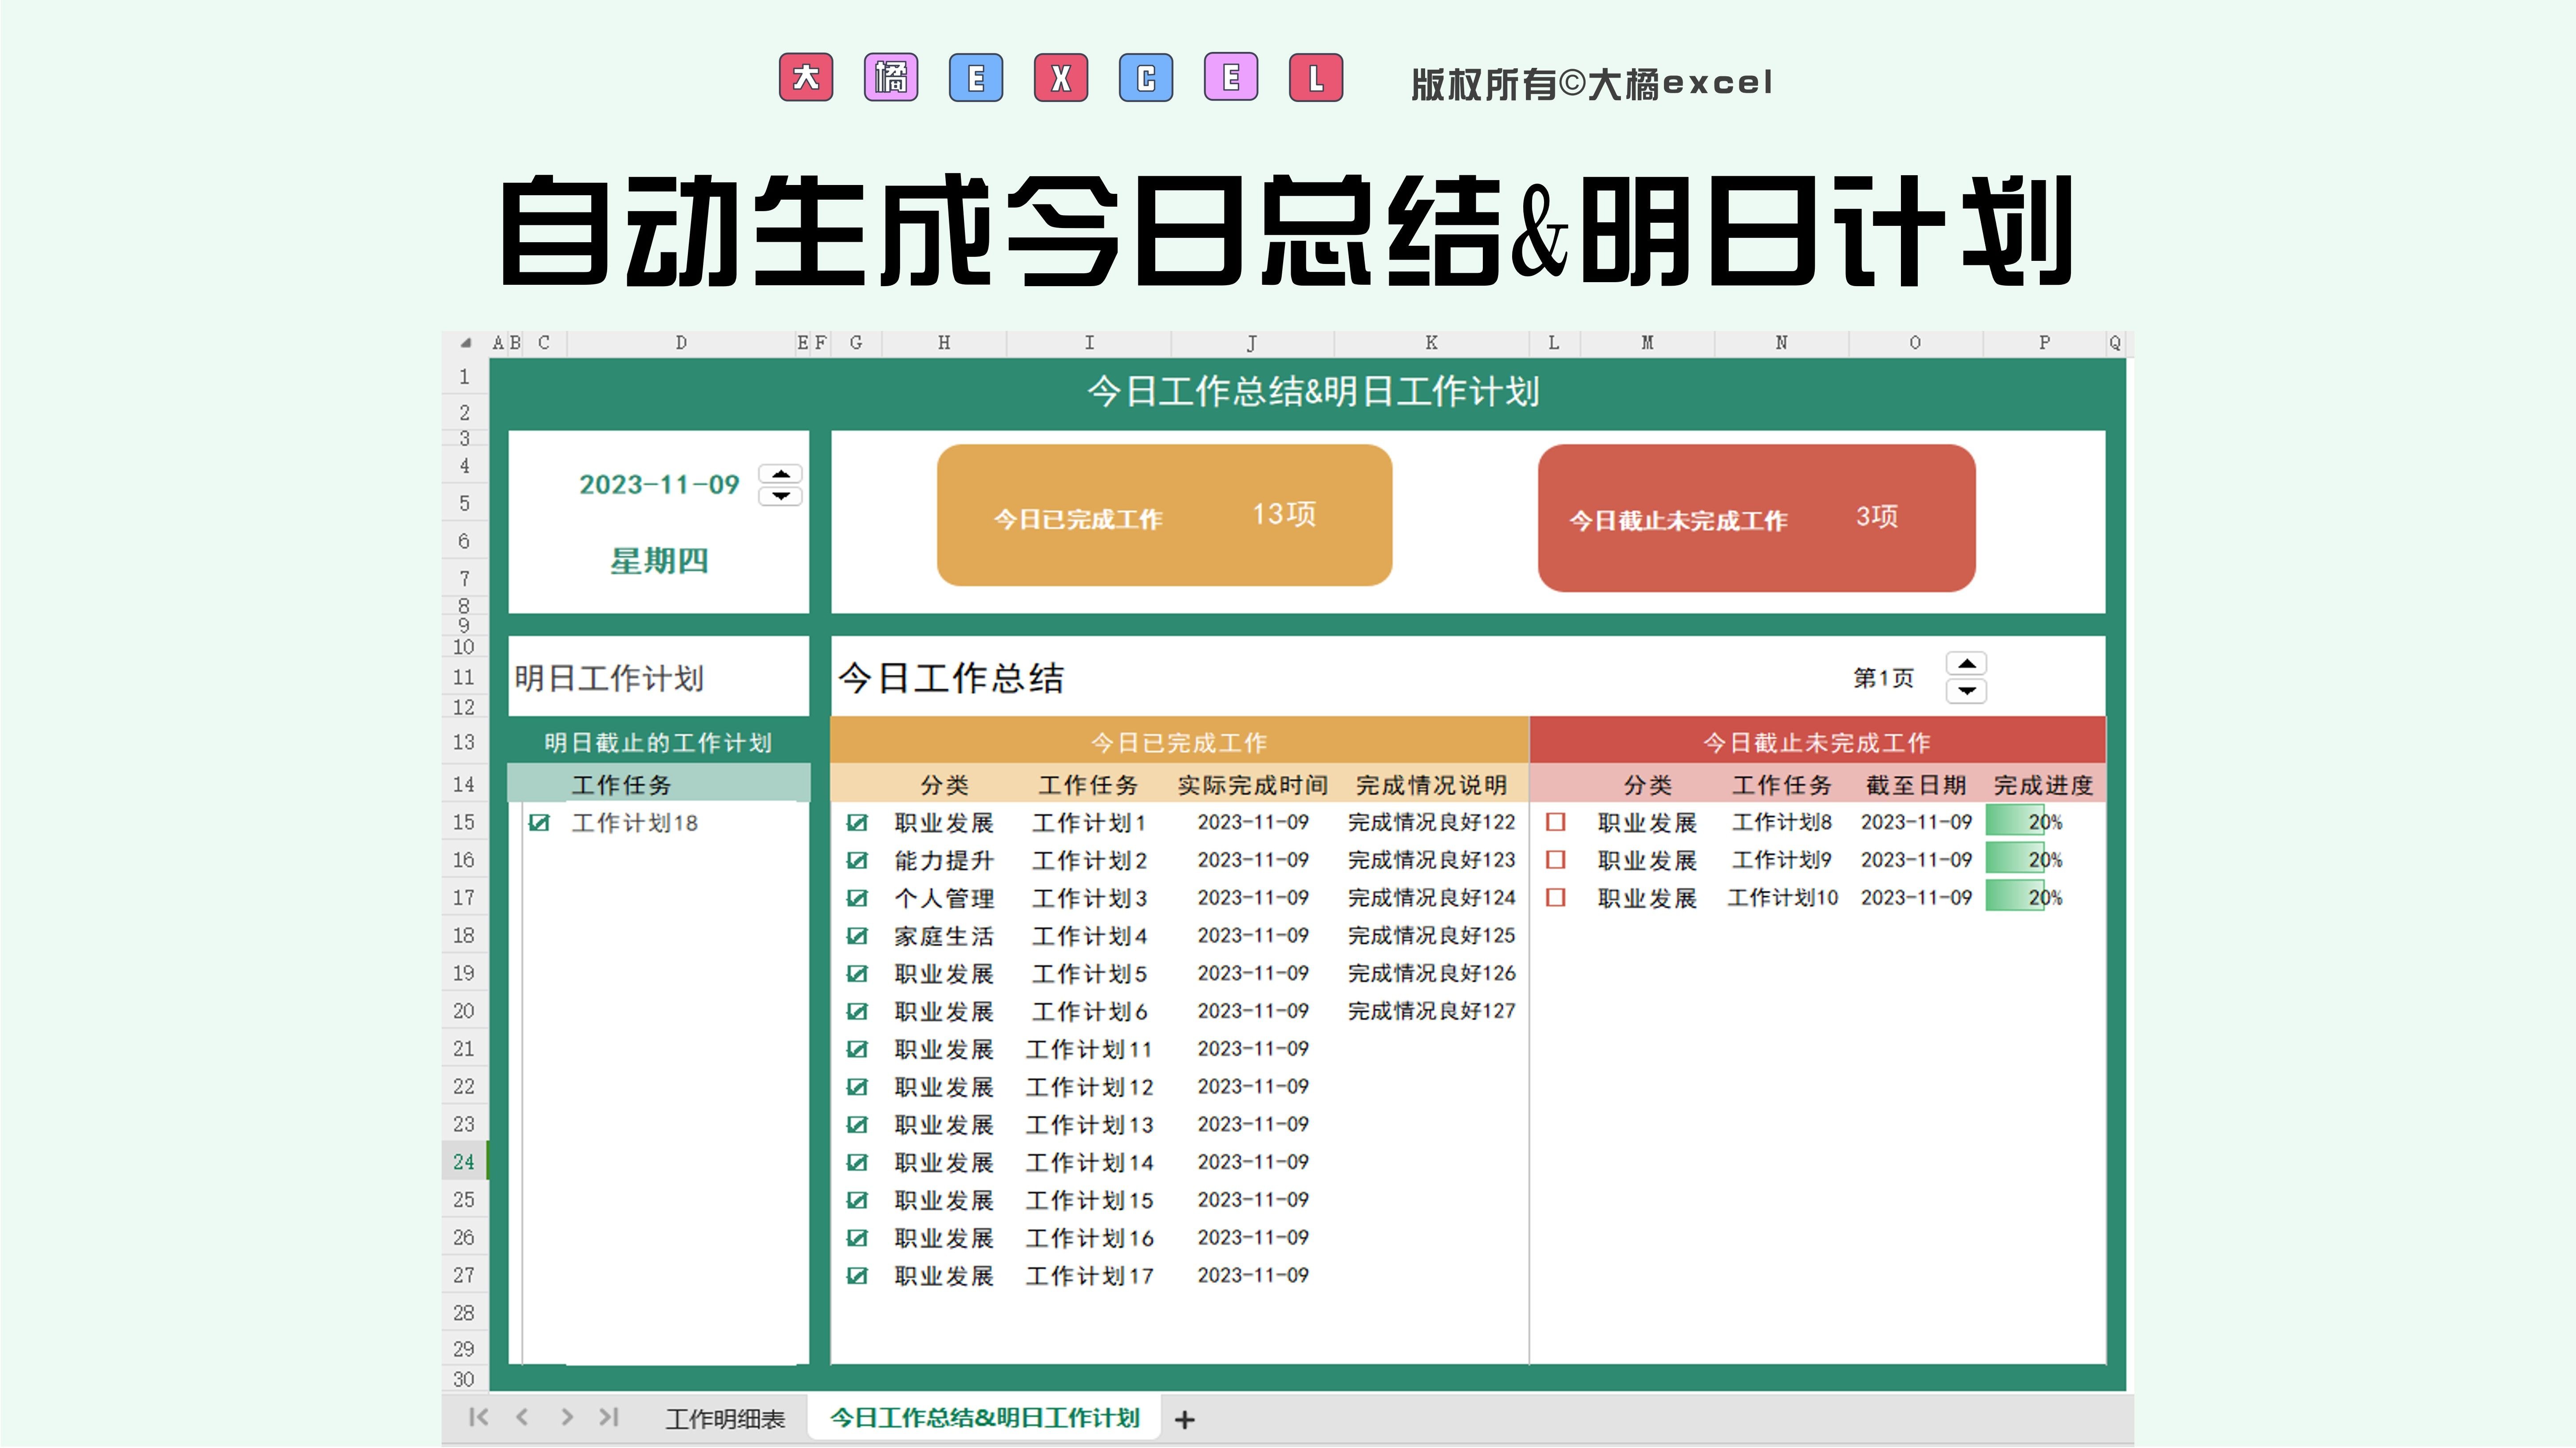Open the 工作明细表 sheet tab
Screen dimensions: 2576x1448
click(x=725, y=1419)
